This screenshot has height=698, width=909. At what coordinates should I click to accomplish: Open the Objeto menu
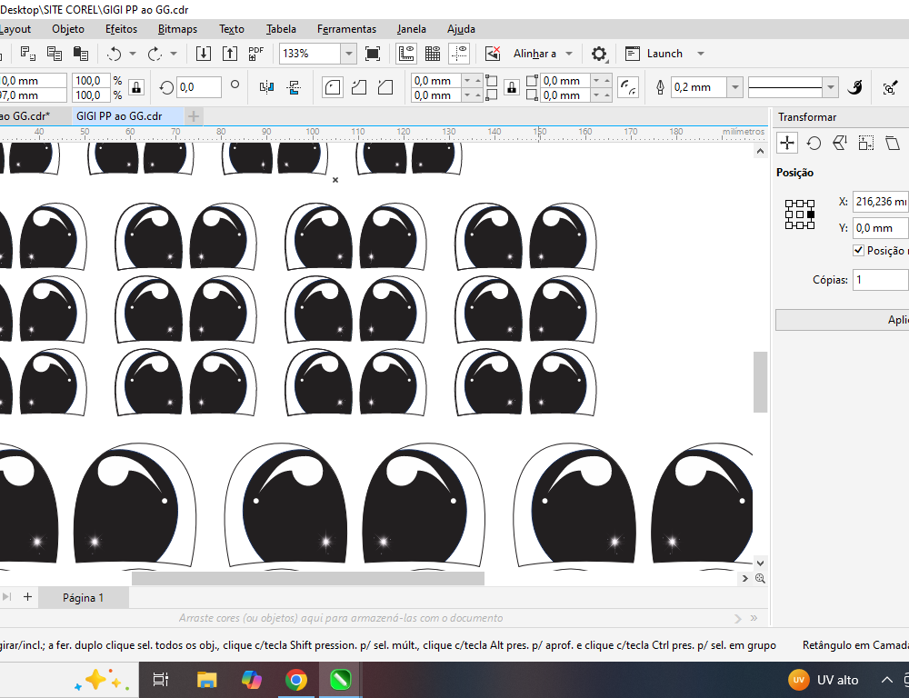pos(68,29)
